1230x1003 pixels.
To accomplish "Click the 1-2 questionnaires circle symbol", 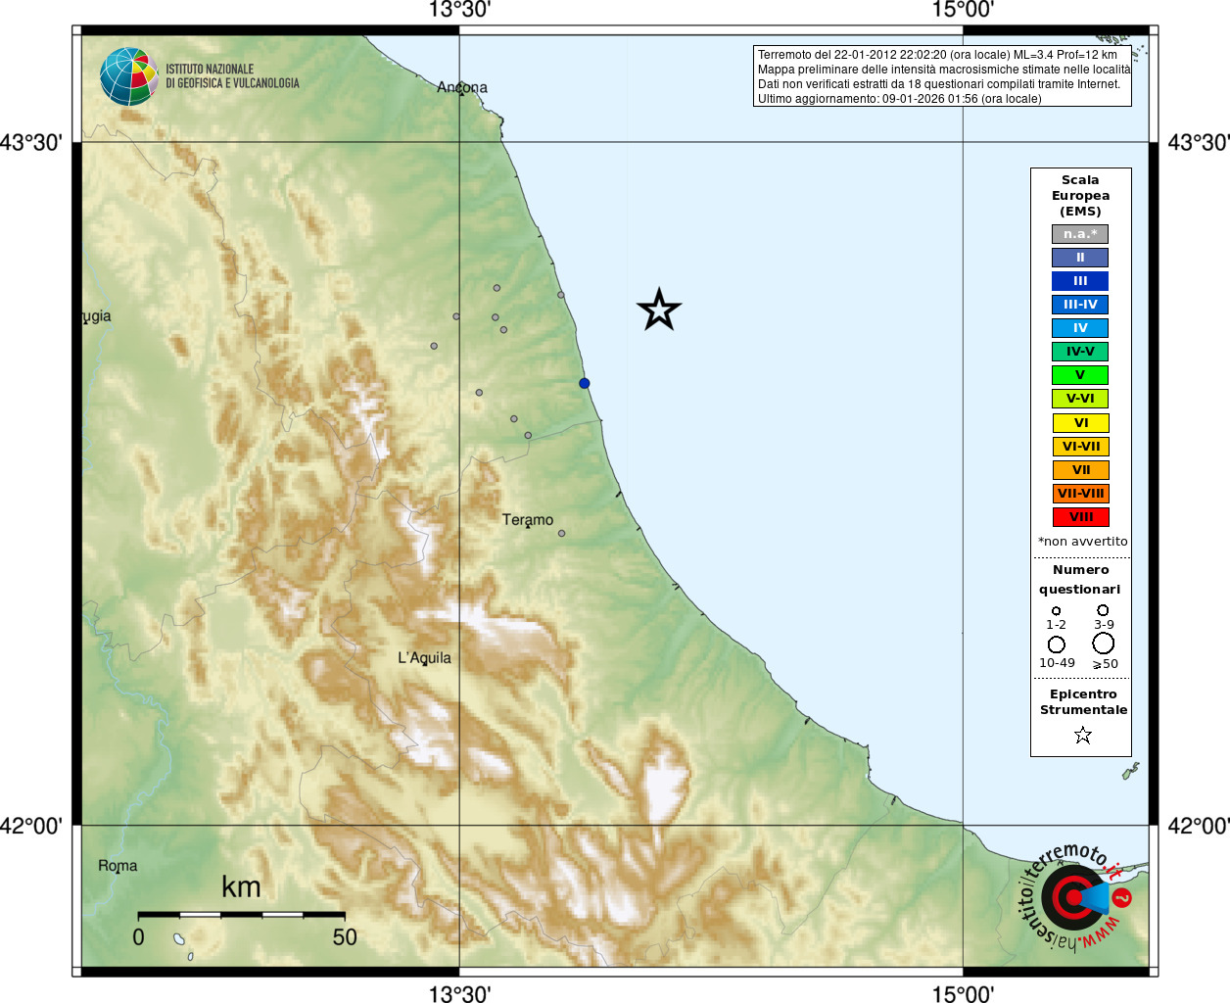I will 1056,611.
